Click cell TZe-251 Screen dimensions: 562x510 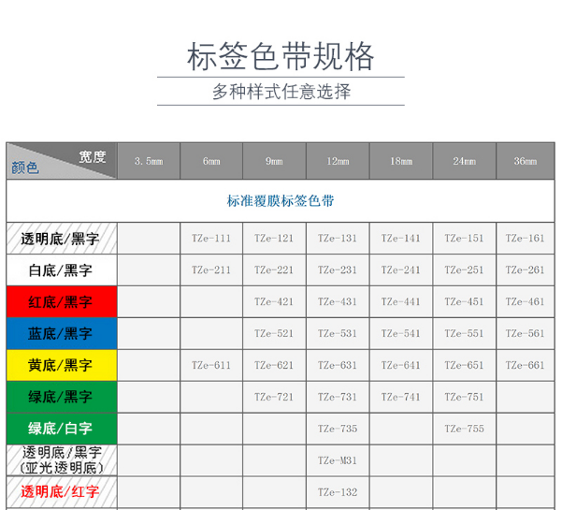(465, 270)
